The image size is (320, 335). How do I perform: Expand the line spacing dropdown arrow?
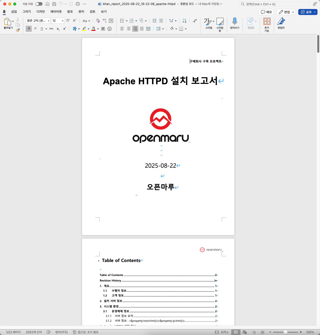point(163,29)
